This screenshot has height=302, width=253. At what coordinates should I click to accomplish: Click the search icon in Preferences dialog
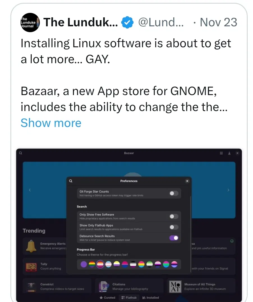[71, 181]
